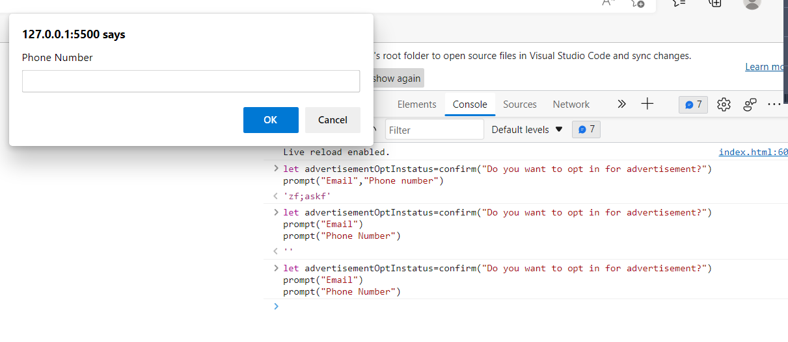The height and width of the screenshot is (342, 788).
Task: Click the 'show again' button in the infobar
Action: (x=397, y=79)
